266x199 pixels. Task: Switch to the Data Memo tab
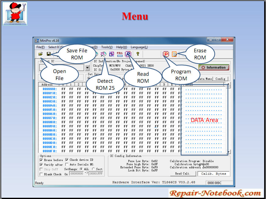pyautogui.click(x=205, y=79)
